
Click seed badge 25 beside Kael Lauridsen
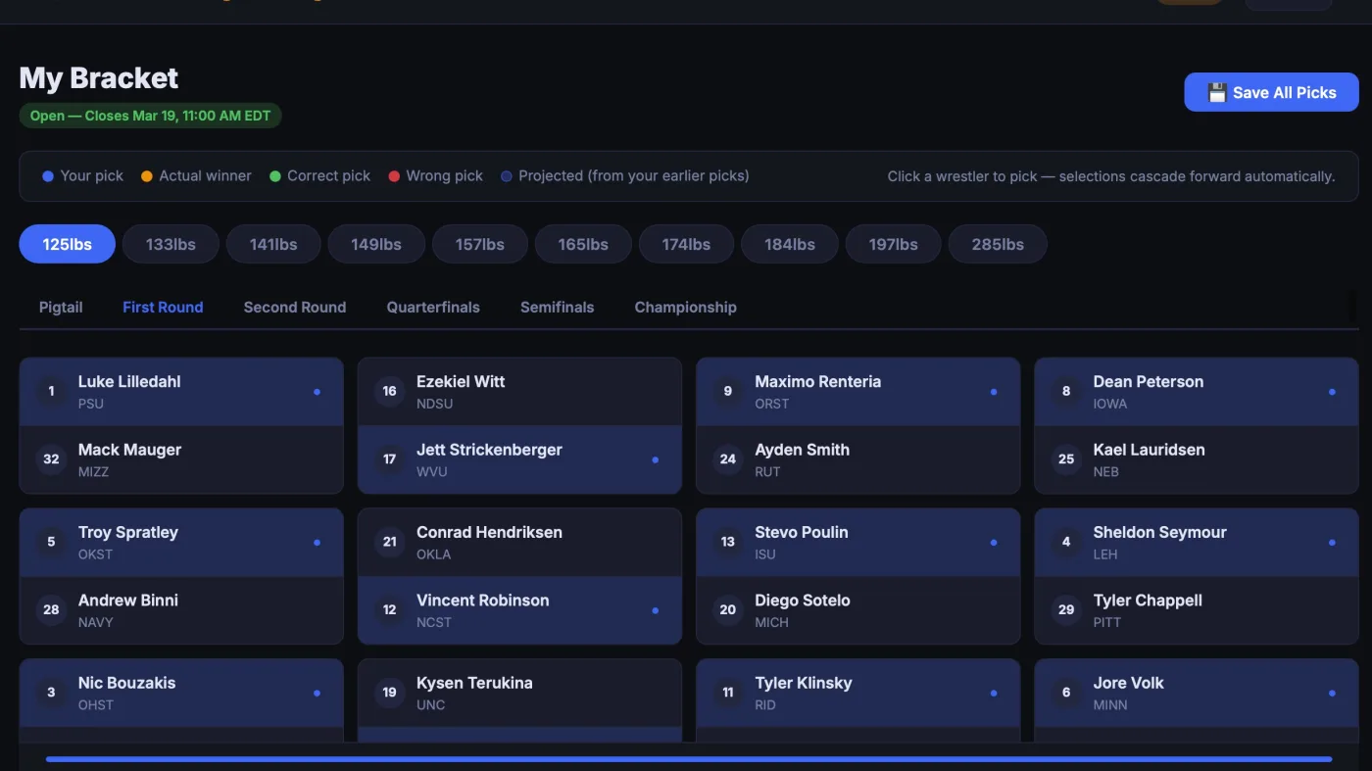pos(1066,459)
